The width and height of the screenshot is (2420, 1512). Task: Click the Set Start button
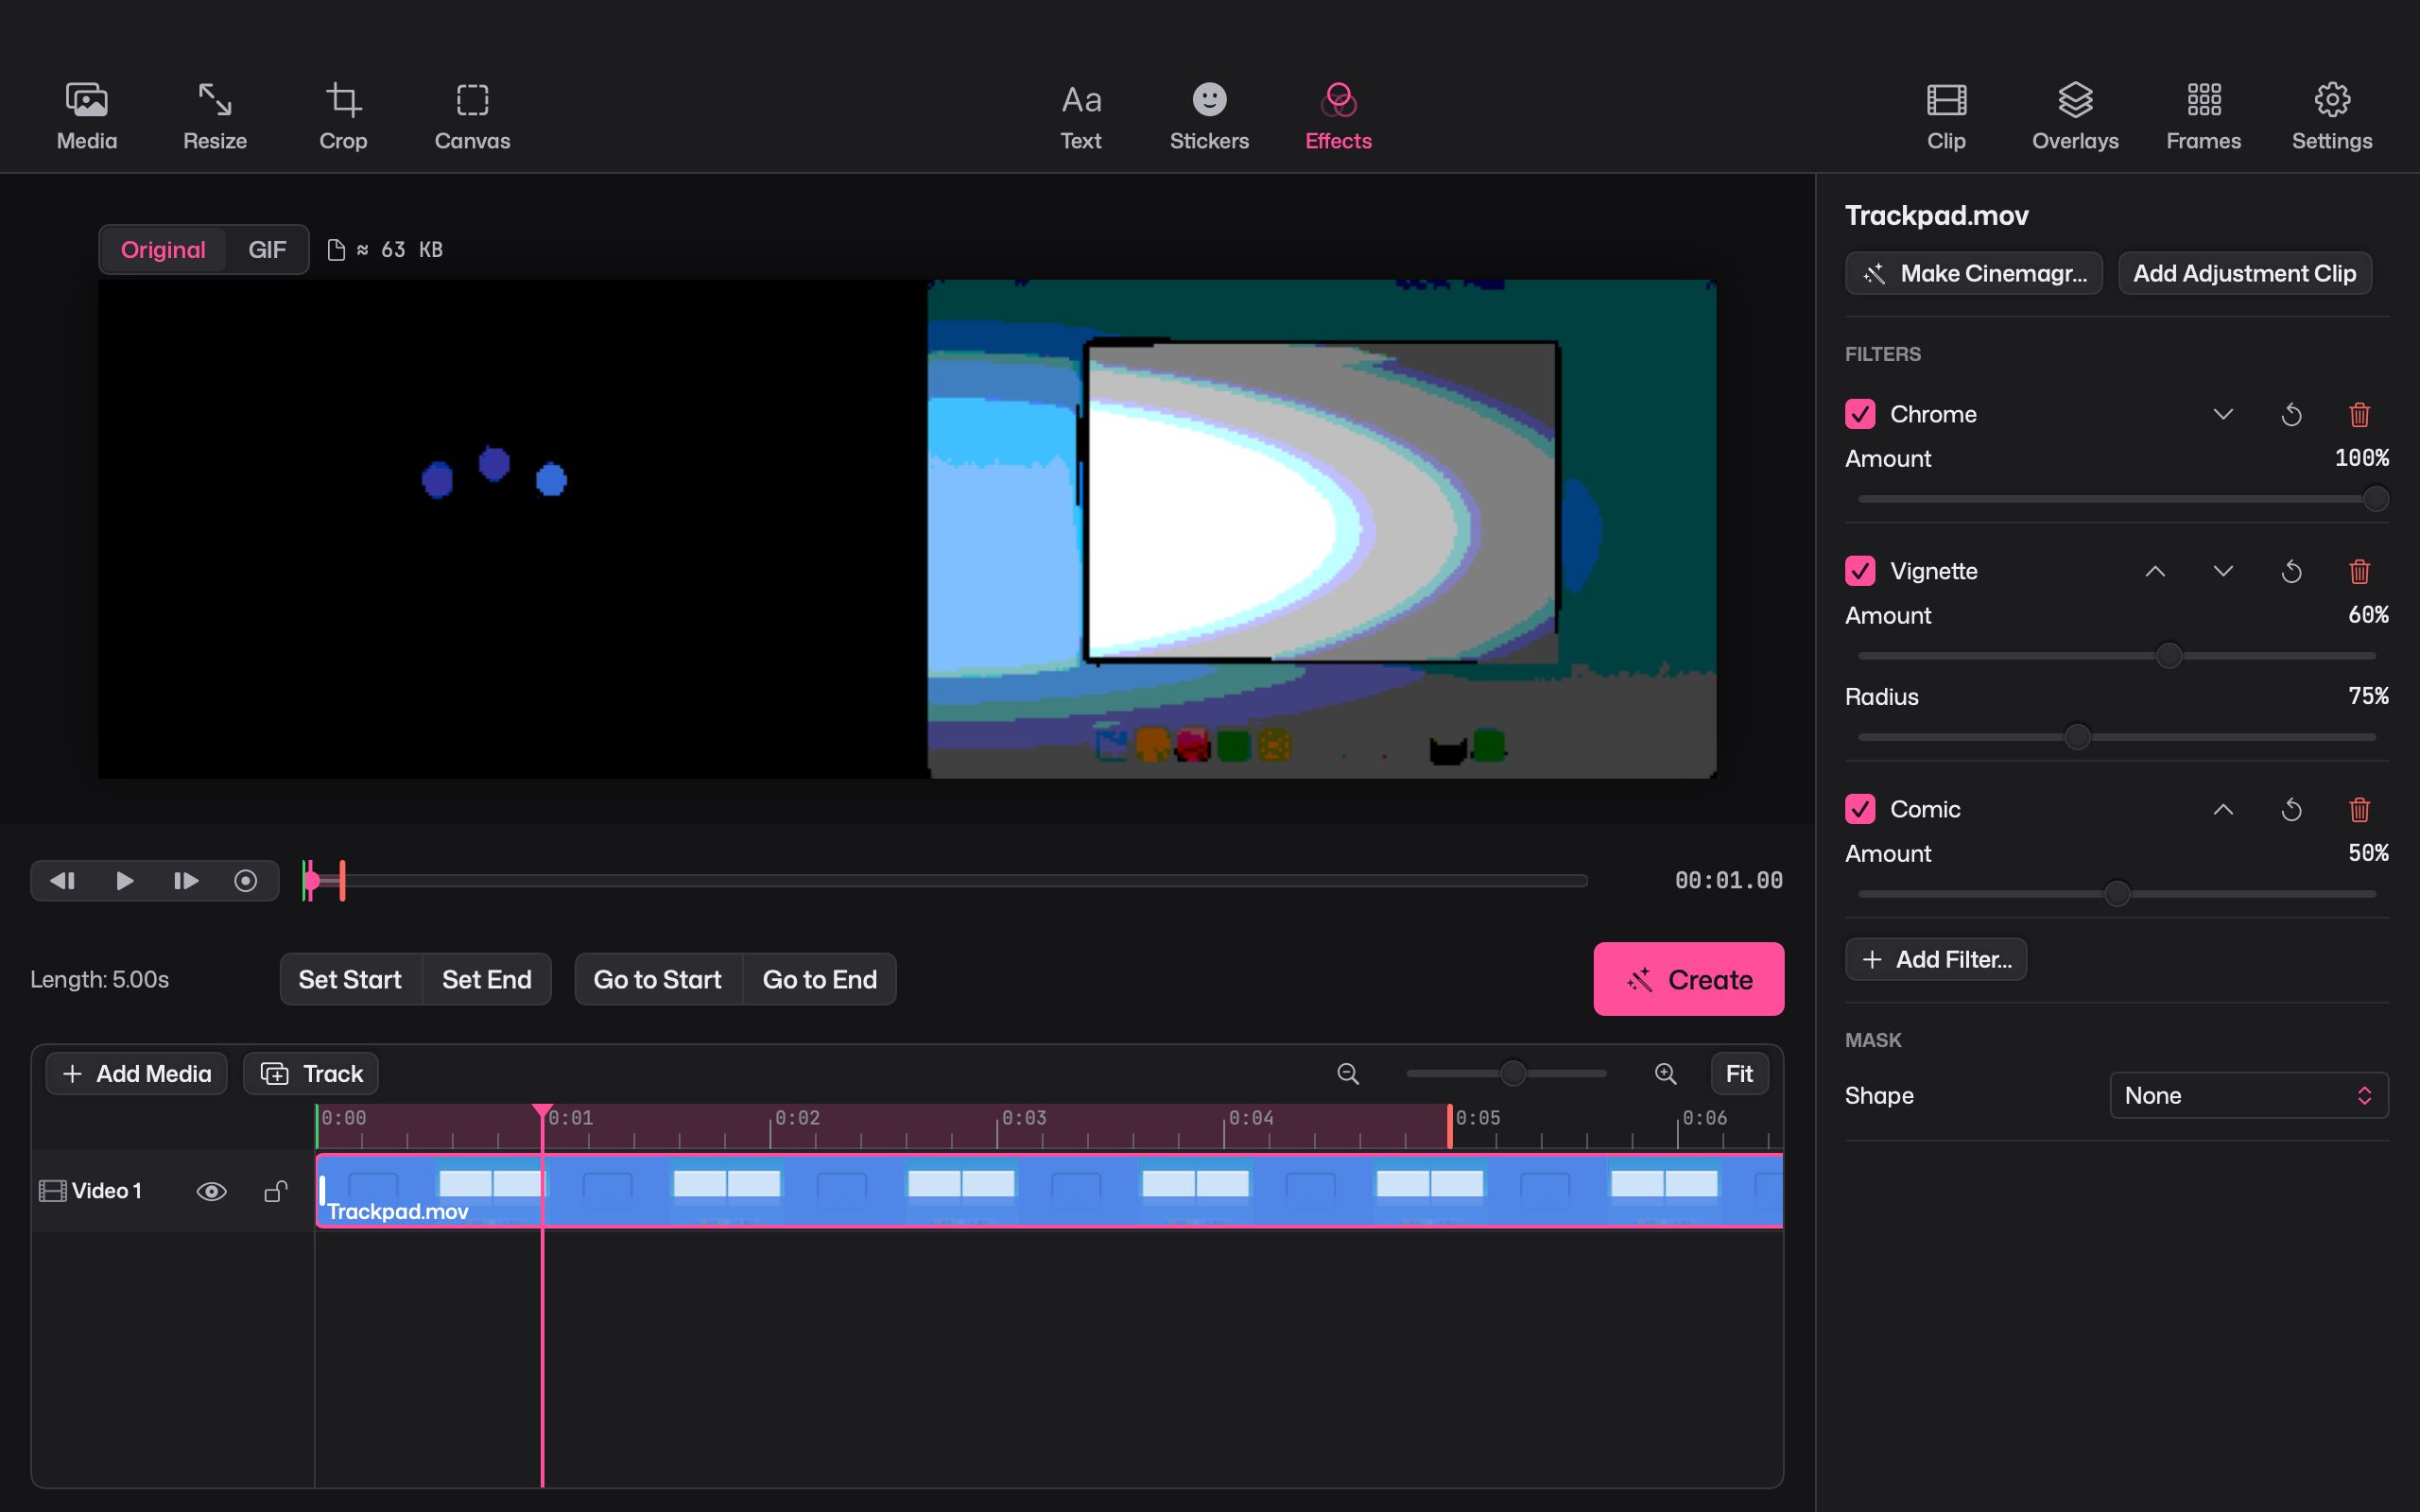pyautogui.click(x=350, y=979)
